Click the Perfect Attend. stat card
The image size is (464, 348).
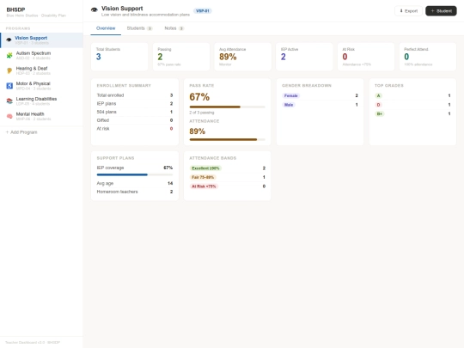click(428, 57)
